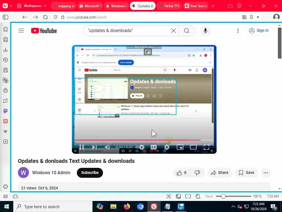Open the Synced Tabs panel in the sidebar
The image size is (282, 212).
(x=6, y=101)
